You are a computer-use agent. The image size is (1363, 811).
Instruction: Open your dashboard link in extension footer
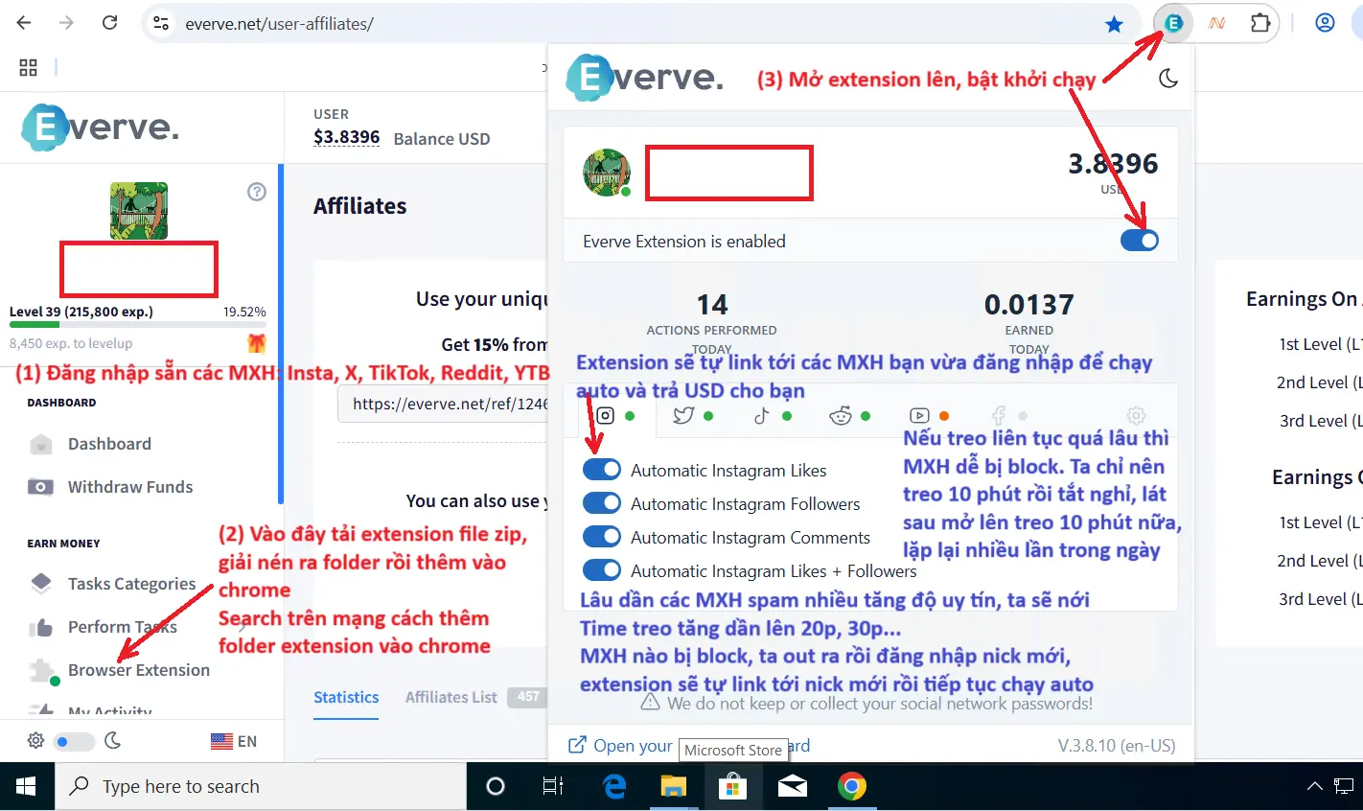point(688,745)
